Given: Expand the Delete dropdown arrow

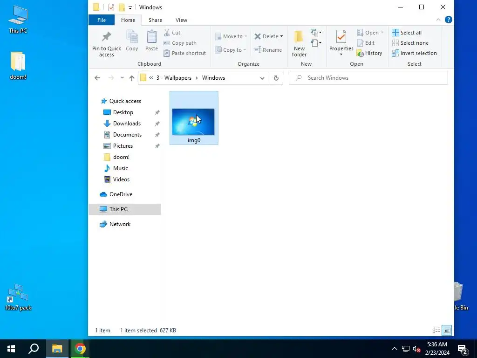Looking at the screenshot, I should point(281,36).
